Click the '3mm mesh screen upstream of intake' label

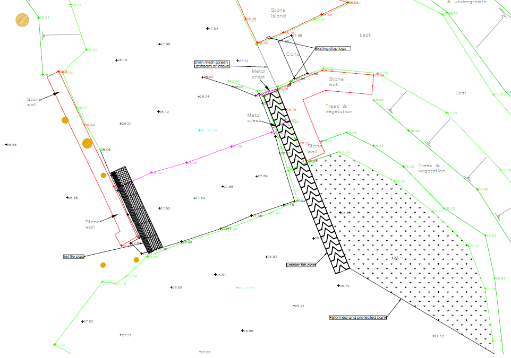211,65
